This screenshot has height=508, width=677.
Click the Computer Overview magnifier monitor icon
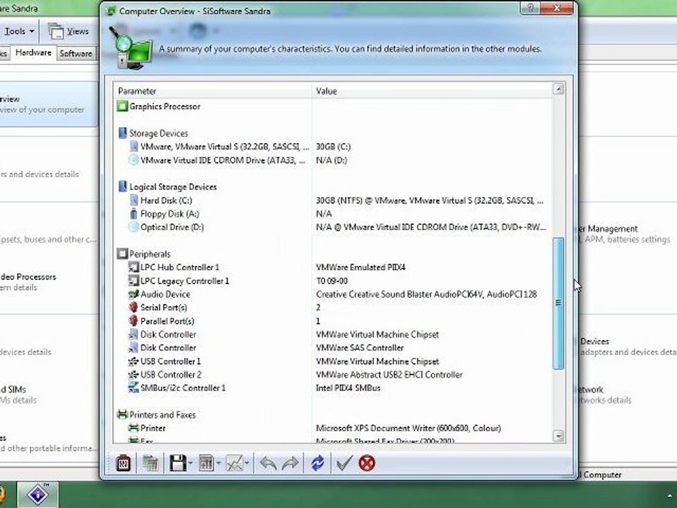pos(131,49)
